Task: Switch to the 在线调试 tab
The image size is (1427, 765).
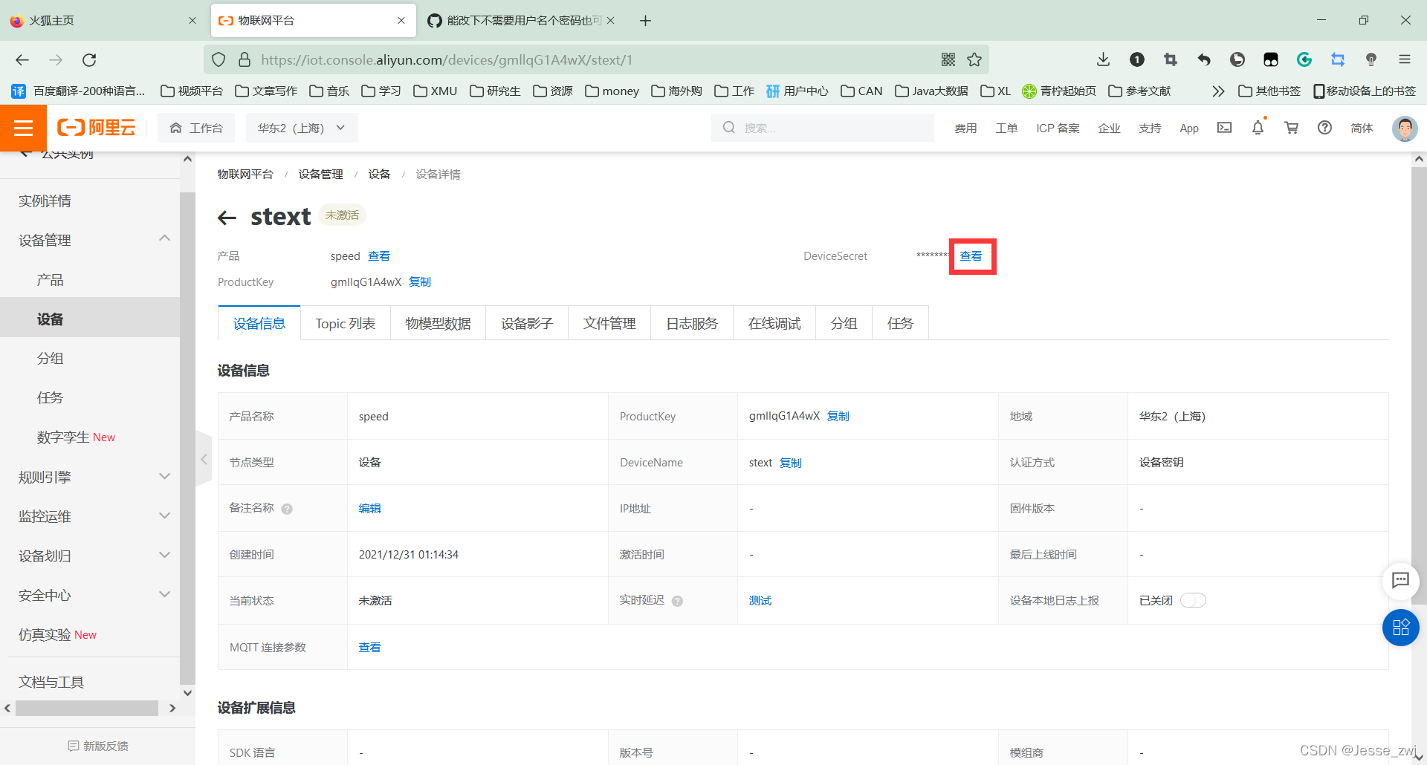Action: click(774, 322)
